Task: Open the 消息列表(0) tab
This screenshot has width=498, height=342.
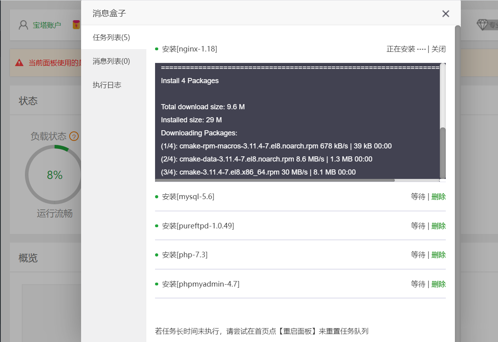Action: pyautogui.click(x=112, y=61)
